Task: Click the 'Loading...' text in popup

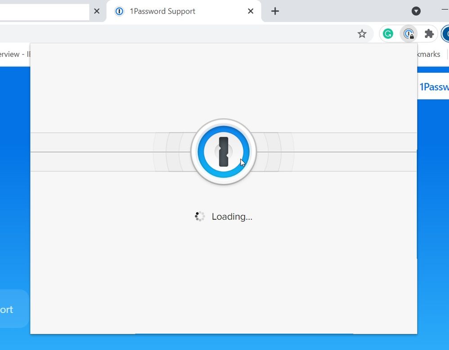Action: [232, 217]
